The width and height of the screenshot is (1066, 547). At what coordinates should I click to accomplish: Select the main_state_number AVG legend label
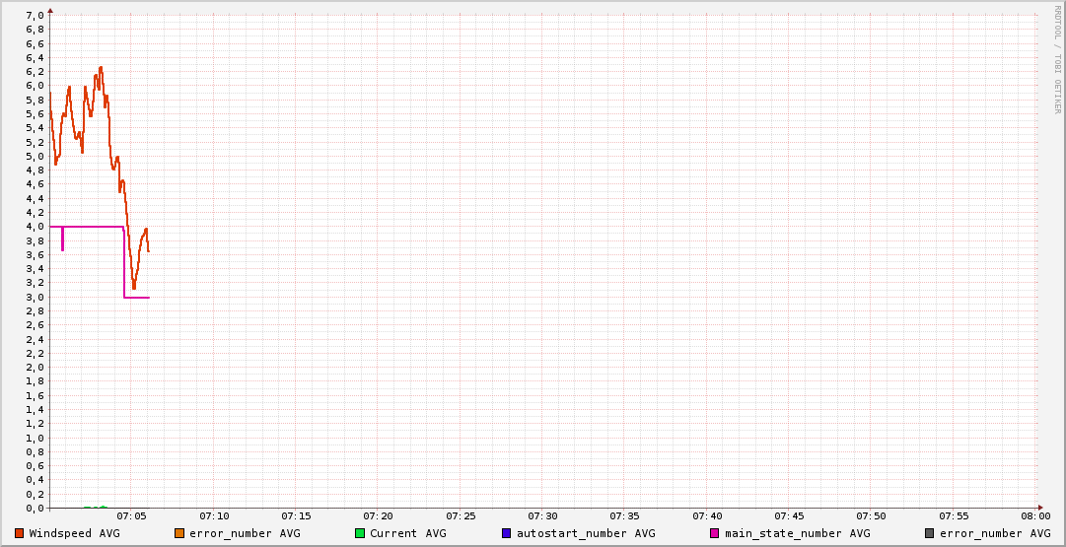pos(798,533)
